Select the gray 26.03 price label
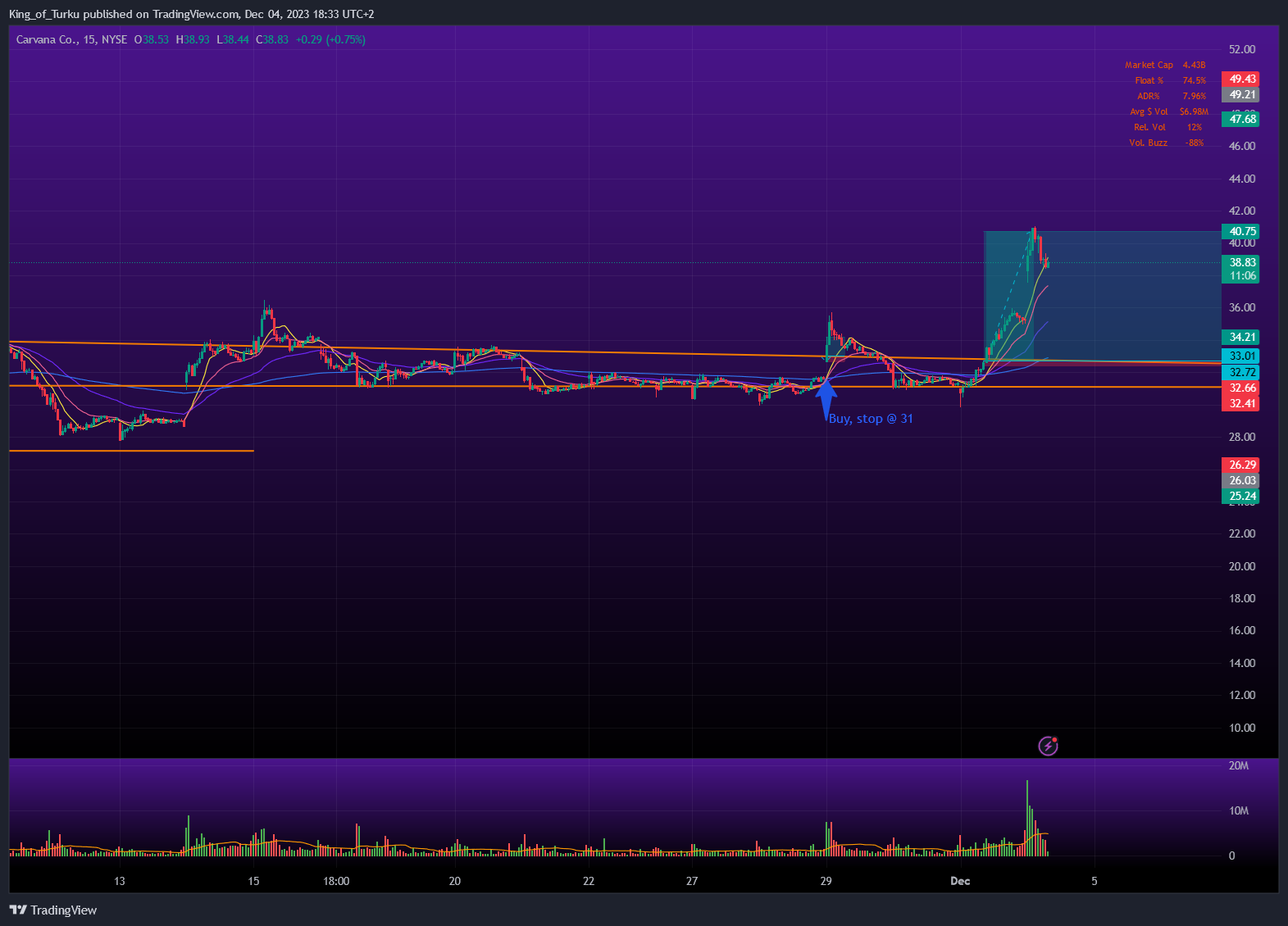1288x926 pixels. [x=1240, y=481]
